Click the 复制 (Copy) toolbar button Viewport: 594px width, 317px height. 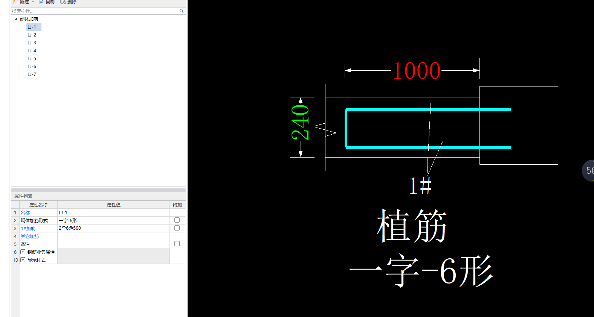tap(47, 2)
